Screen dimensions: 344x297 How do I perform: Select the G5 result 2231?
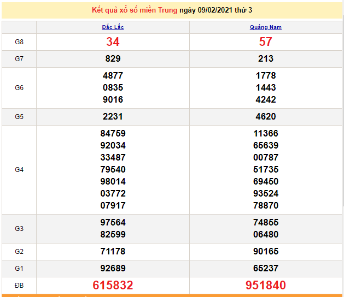click(113, 116)
